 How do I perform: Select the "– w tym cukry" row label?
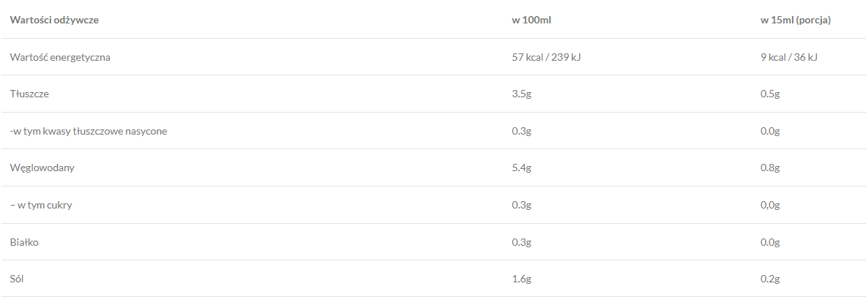coord(41,205)
